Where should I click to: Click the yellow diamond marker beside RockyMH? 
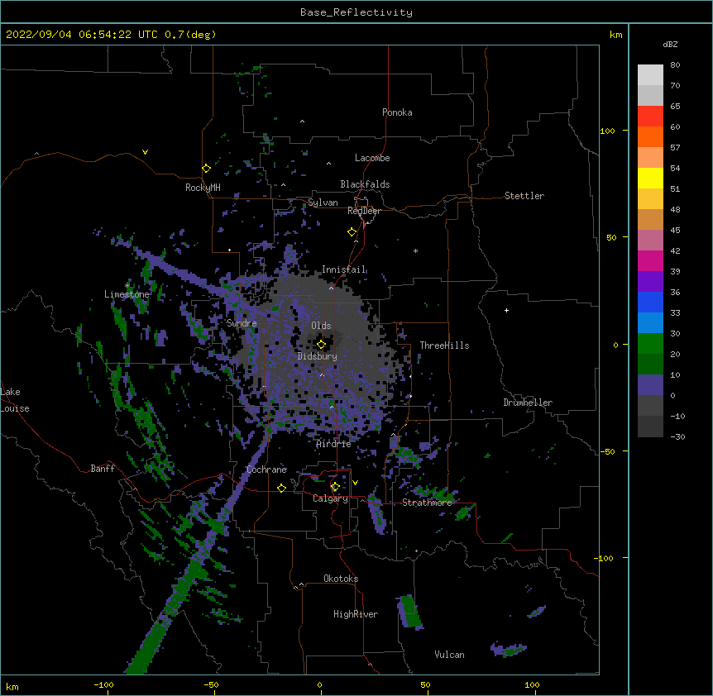pos(206,169)
